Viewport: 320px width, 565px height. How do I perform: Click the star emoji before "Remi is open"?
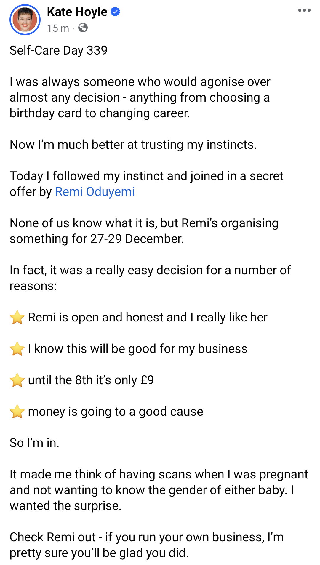[x=17, y=317]
